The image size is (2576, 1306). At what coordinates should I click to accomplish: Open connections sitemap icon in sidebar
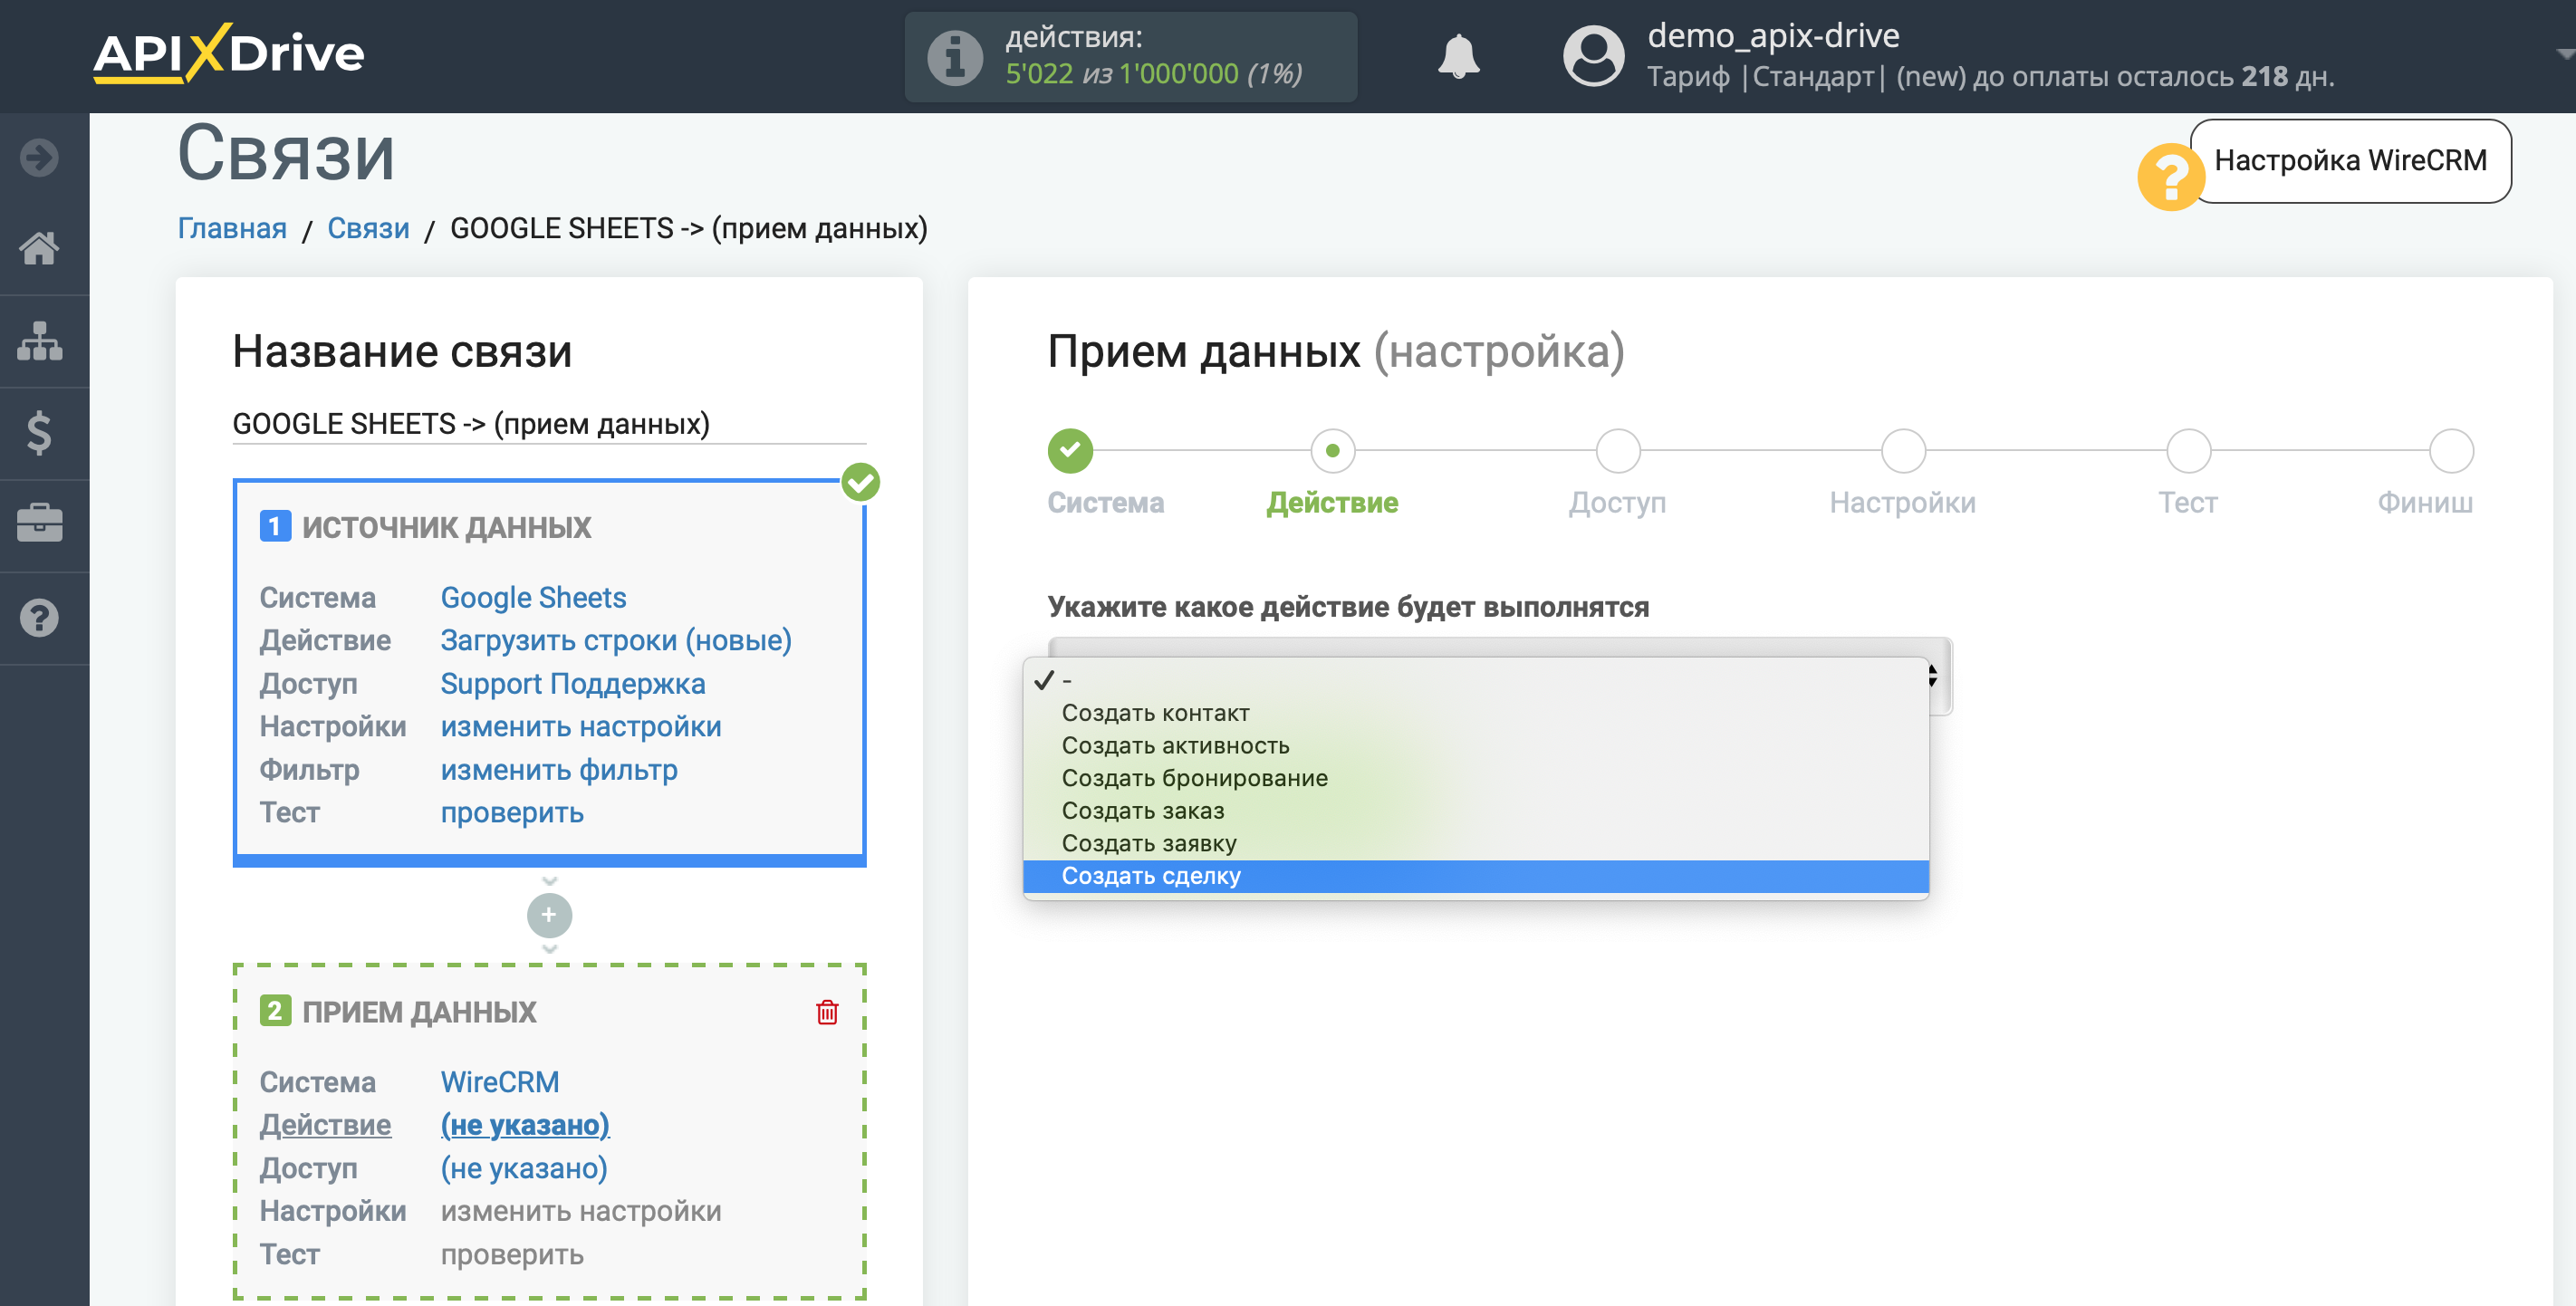40,341
